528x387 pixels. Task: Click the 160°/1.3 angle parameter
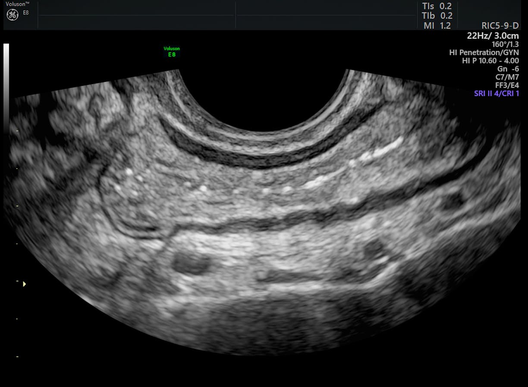pos(505,44)
